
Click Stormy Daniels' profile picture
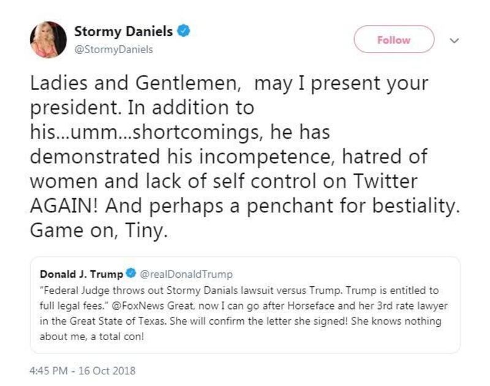click(49, 38)
